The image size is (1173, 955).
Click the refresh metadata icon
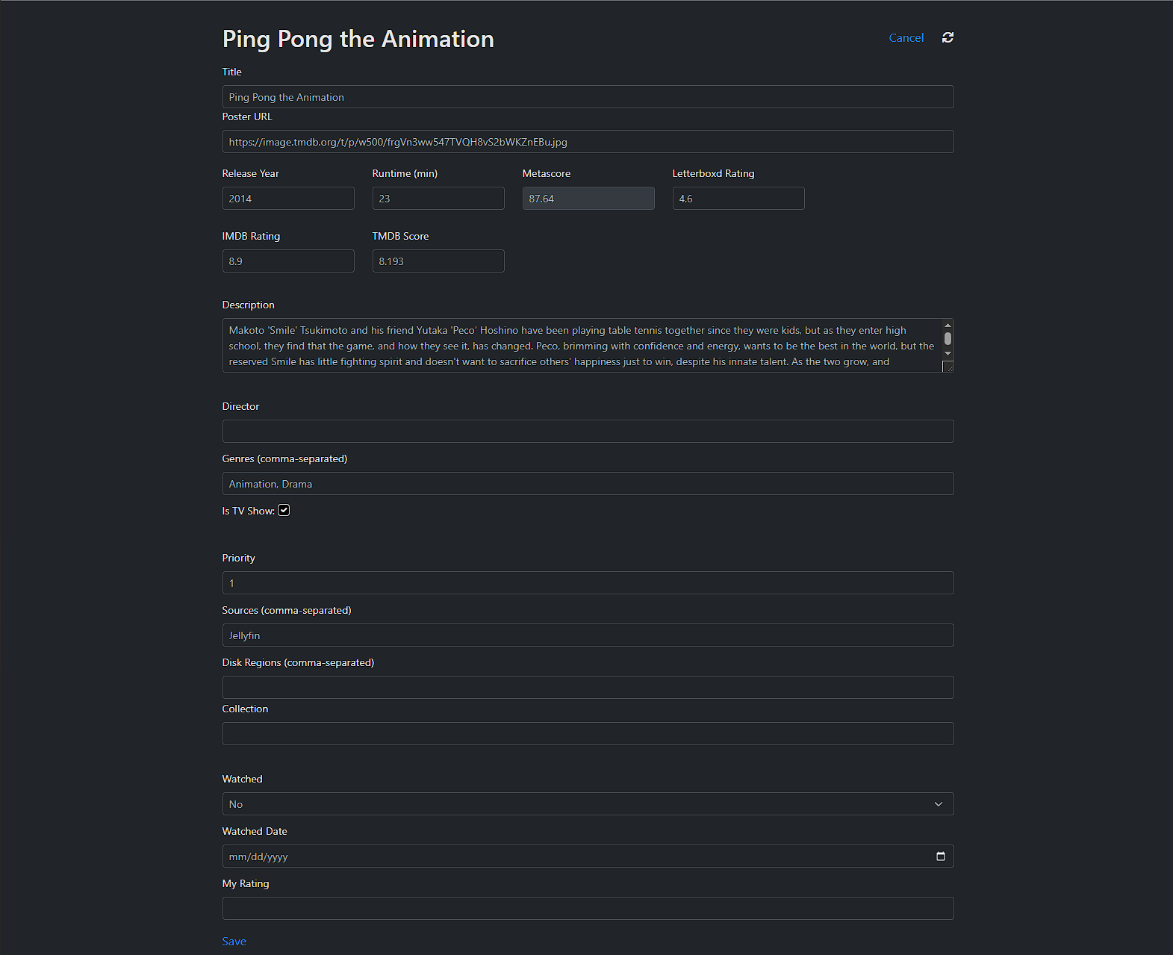[x=948, y=37]
